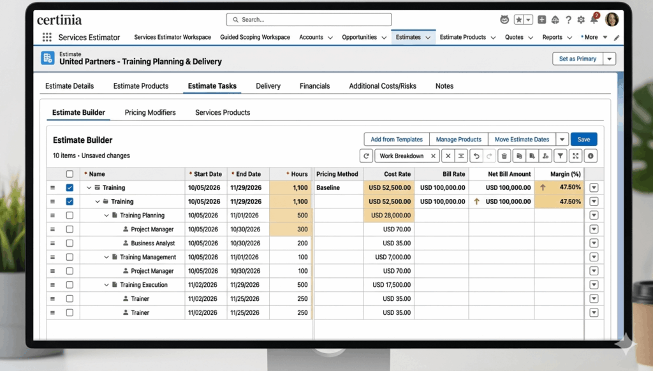Click the Save button

click(x=584, y=139)
